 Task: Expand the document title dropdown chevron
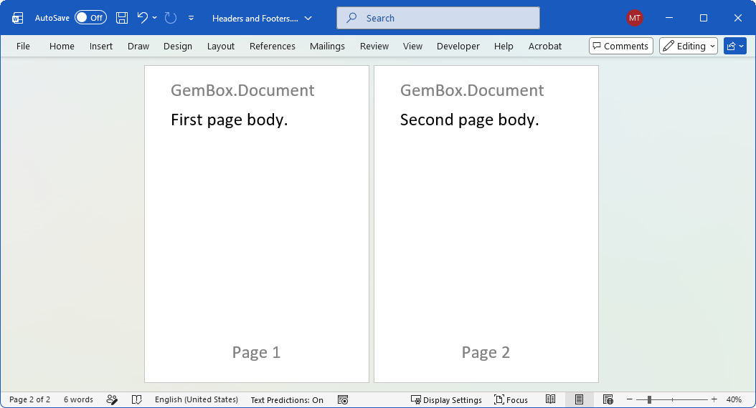[x=308, y=19]
